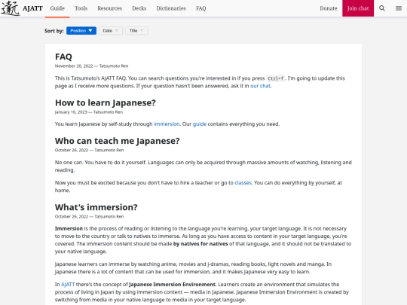
Task: Follow the 'AJATT' link in the last paragraph
Action: click(68, 284)
